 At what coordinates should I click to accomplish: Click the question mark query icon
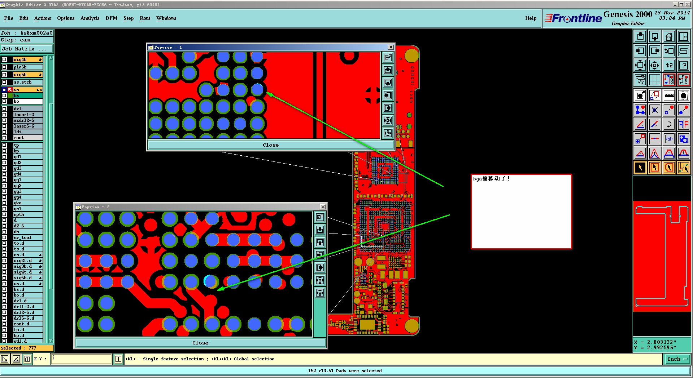point(684,65)
